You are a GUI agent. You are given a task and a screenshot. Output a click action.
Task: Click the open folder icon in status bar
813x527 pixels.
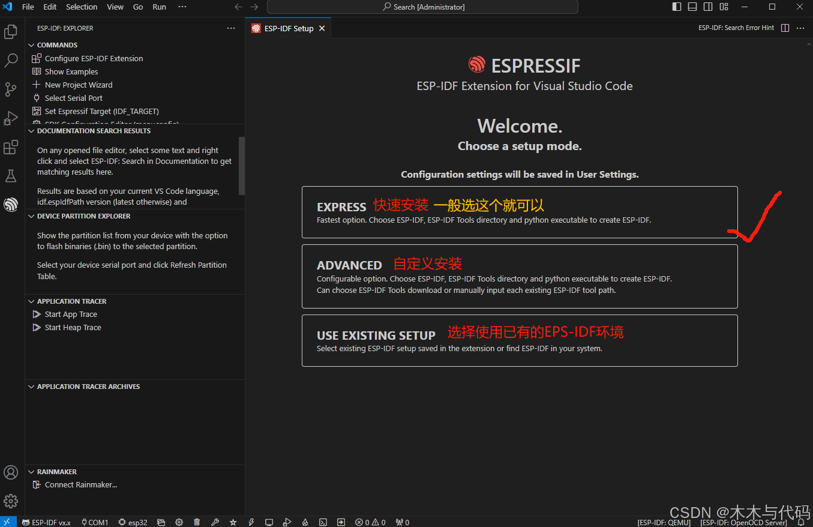coord(161,522)
